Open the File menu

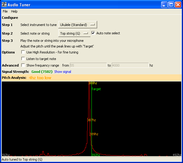pos(5,11)
